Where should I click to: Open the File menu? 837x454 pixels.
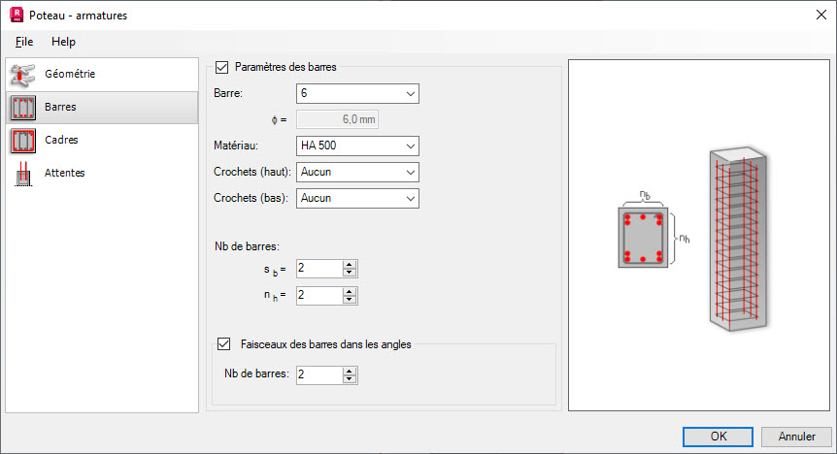click(x=24, y=42)
